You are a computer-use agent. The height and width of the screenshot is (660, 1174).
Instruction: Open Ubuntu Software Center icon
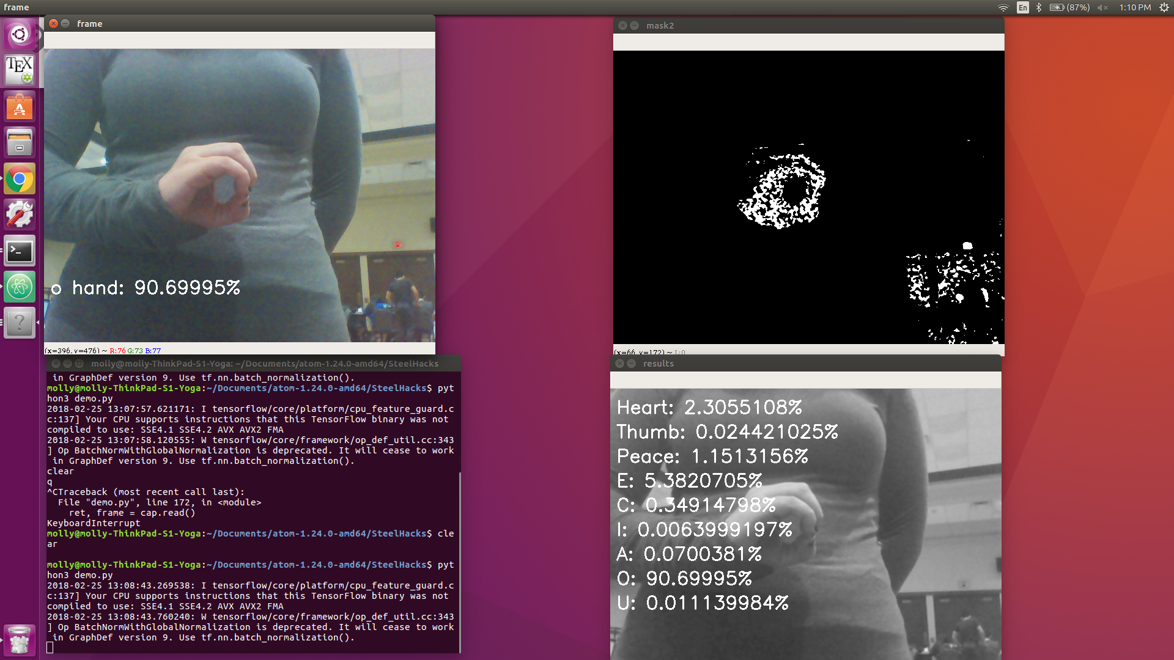pos(20,107)
